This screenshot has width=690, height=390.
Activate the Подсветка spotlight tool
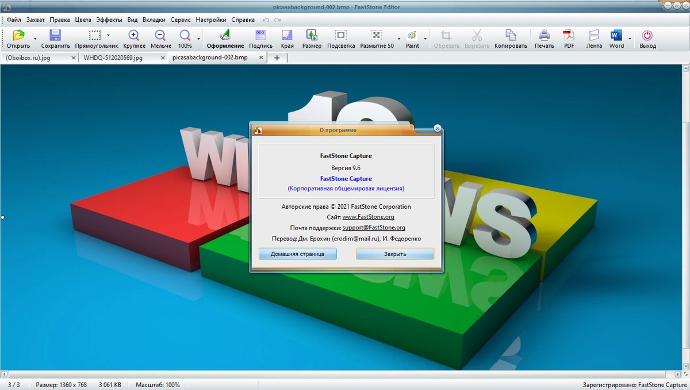click(x=341, y=36)
